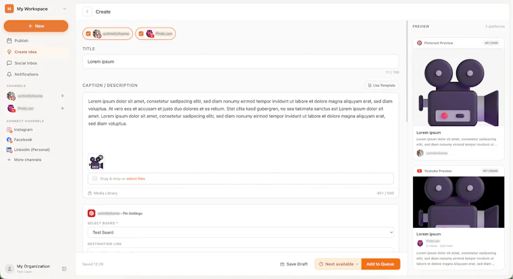The height and width of the screenshot is (279, 513).
Task: Click Save Draft button
Action: (294, 264)
